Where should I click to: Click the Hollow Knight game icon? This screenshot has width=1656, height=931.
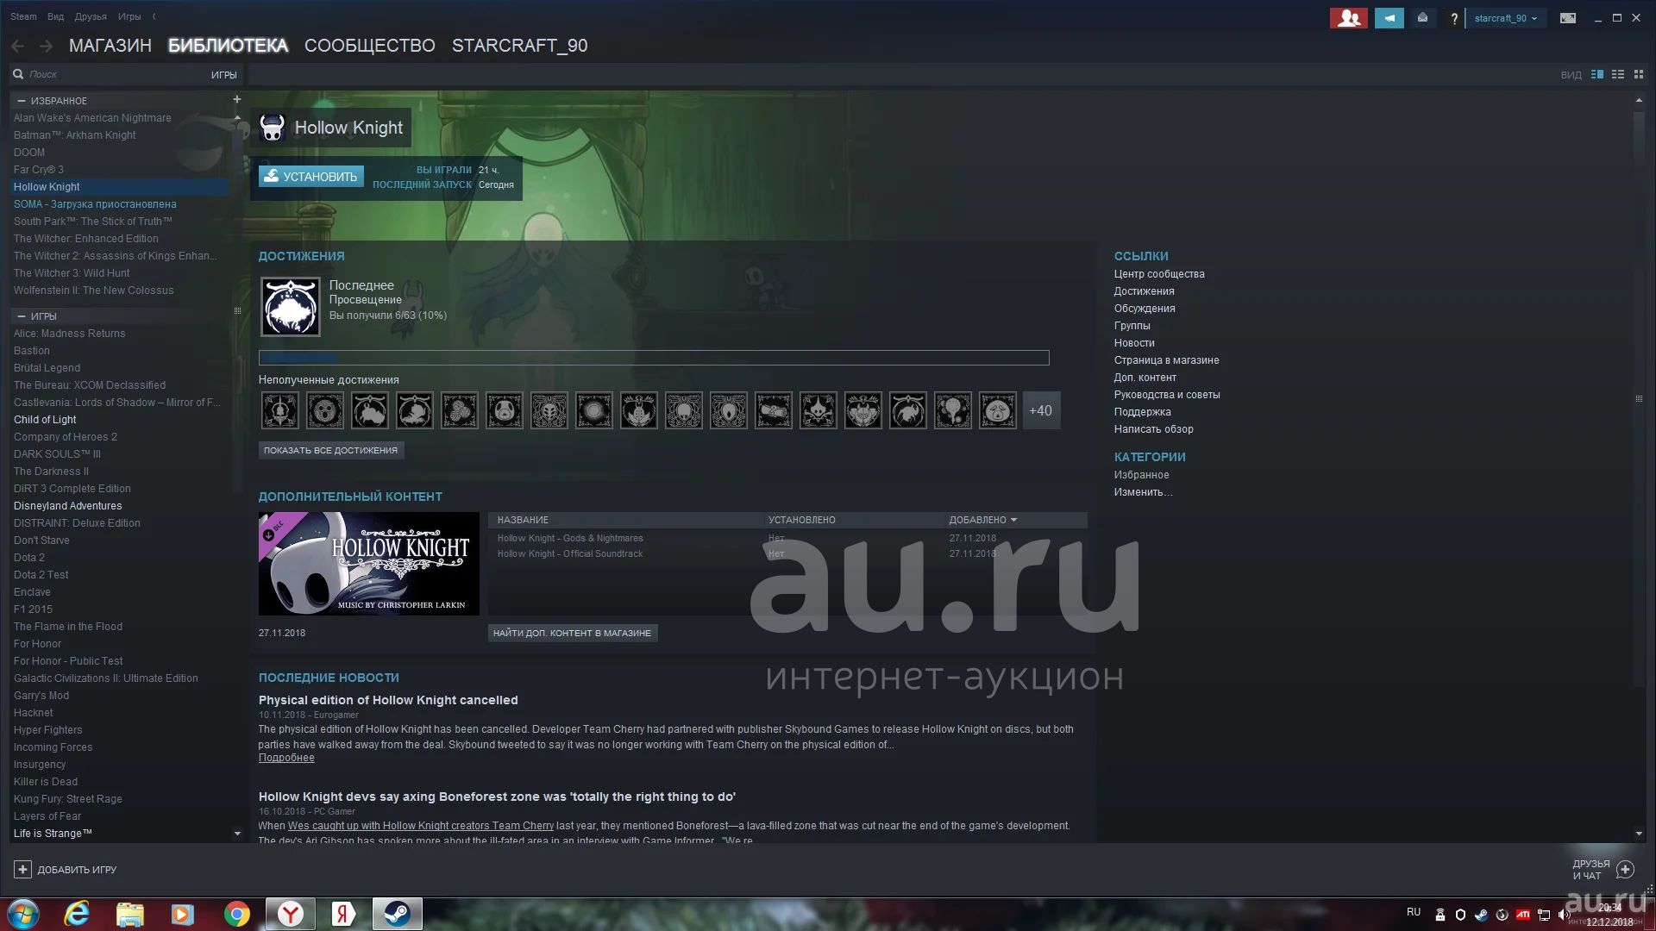pyautogui.click(x=273, y=128)
